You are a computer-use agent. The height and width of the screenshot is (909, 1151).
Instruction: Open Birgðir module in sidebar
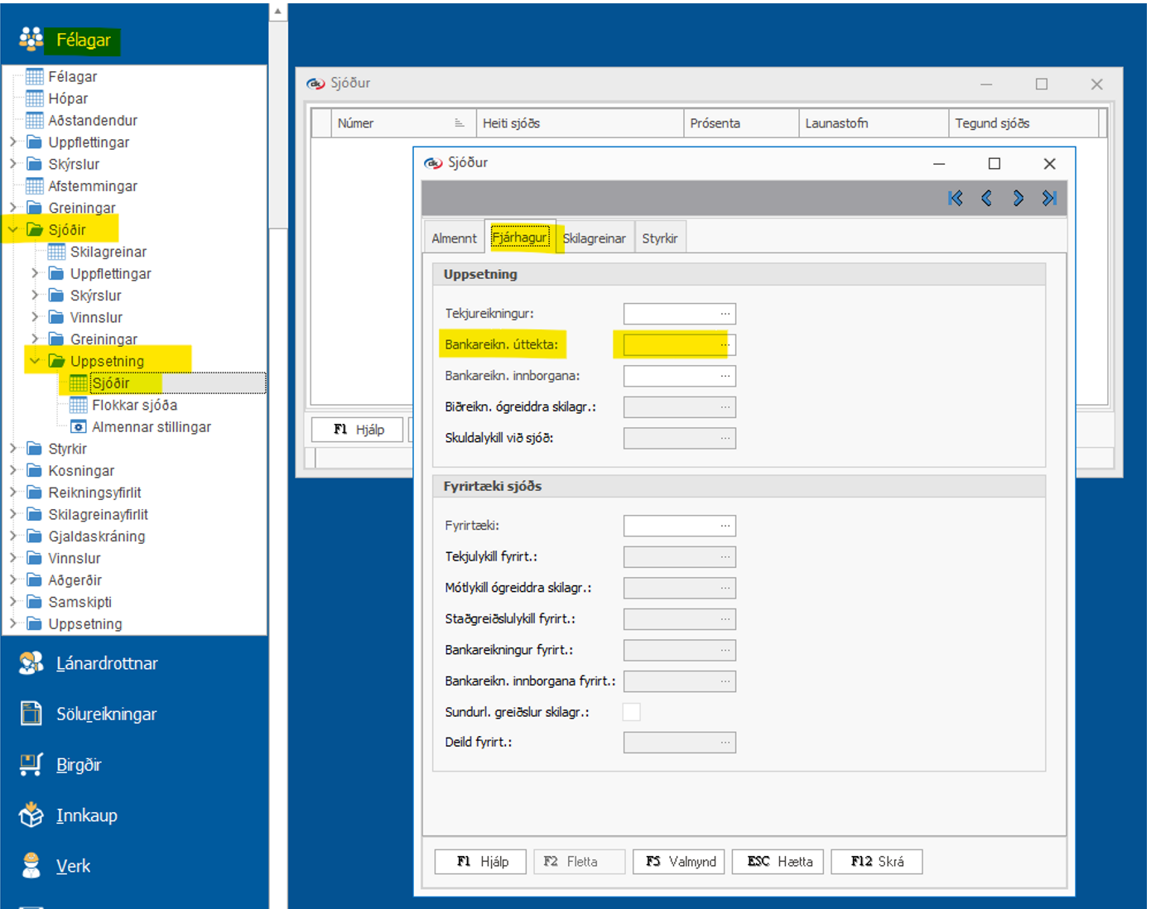pyautogui.click(x=78, y=764)
